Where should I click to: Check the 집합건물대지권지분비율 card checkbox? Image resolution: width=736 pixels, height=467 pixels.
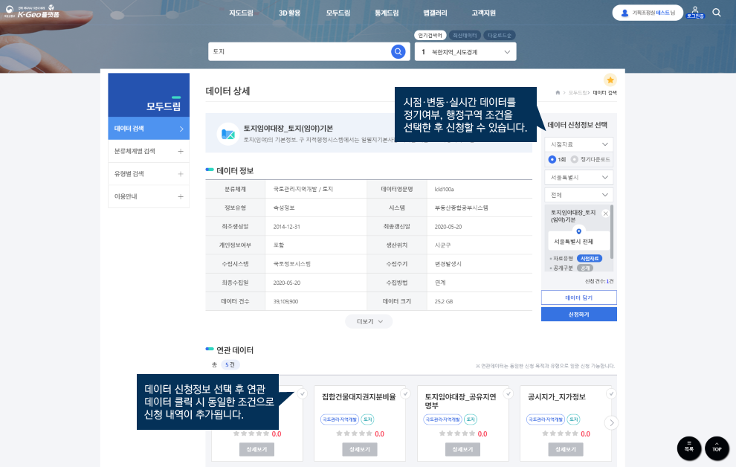pos(404,393)
